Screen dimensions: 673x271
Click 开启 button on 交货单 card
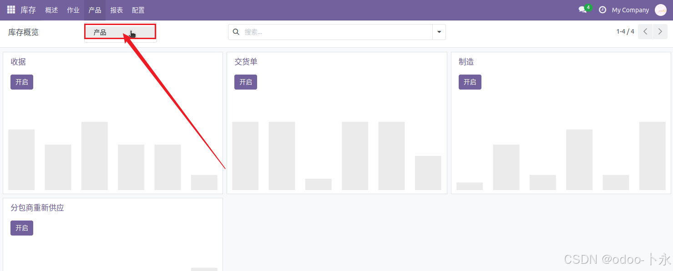[x=246, y=82]
